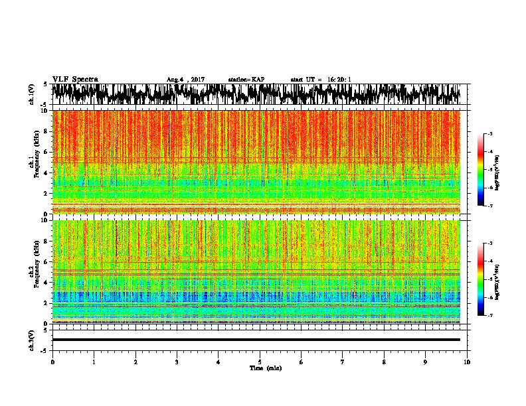The width and height of the screenshot is (526, 406).
Task: Click time axis tick label "10"
Action: tap(467, 362)
